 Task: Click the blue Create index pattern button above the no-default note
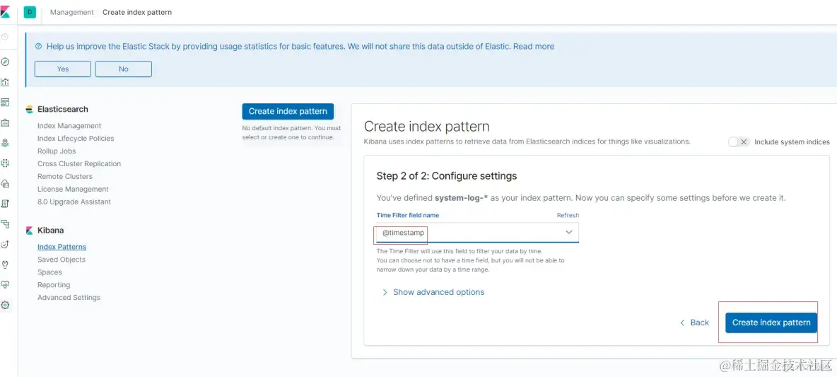click(x=288, y=111)
